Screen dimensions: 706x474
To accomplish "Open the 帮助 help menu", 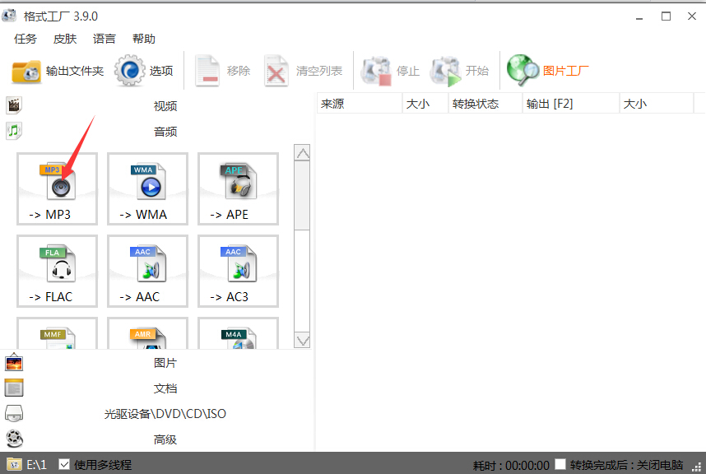I will pyautogui.click(x=144, y=39).
